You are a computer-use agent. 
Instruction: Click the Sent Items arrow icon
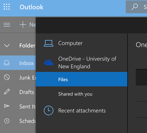[x=7, y=106]
